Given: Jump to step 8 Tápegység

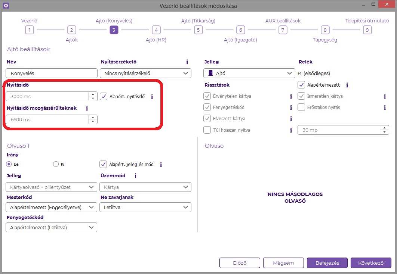Looking at the screenshot, I should [325, 30].
